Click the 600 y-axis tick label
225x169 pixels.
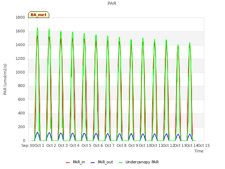coord(21,99)
